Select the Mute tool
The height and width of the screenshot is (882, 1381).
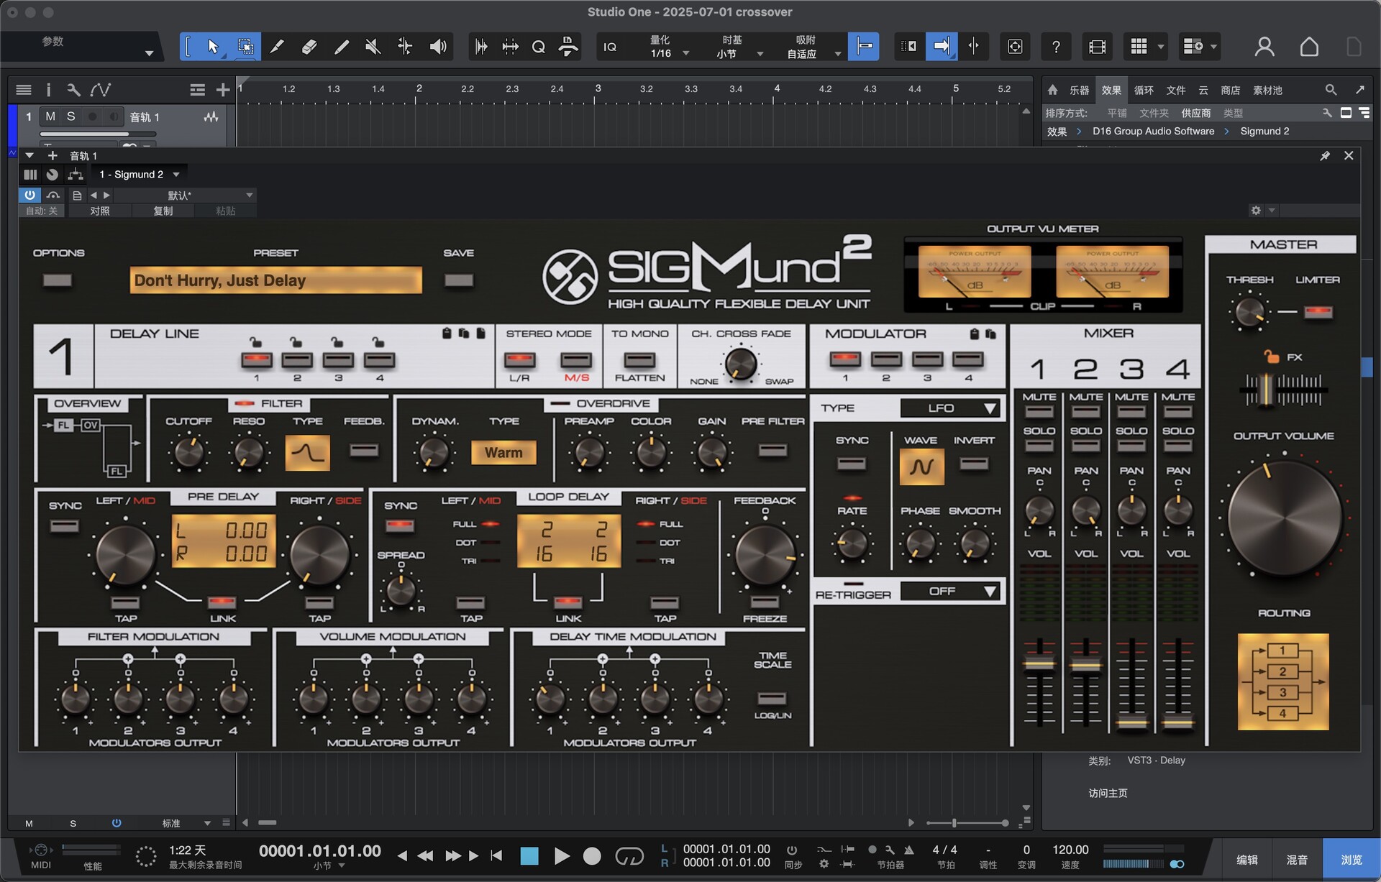point(373,47)
